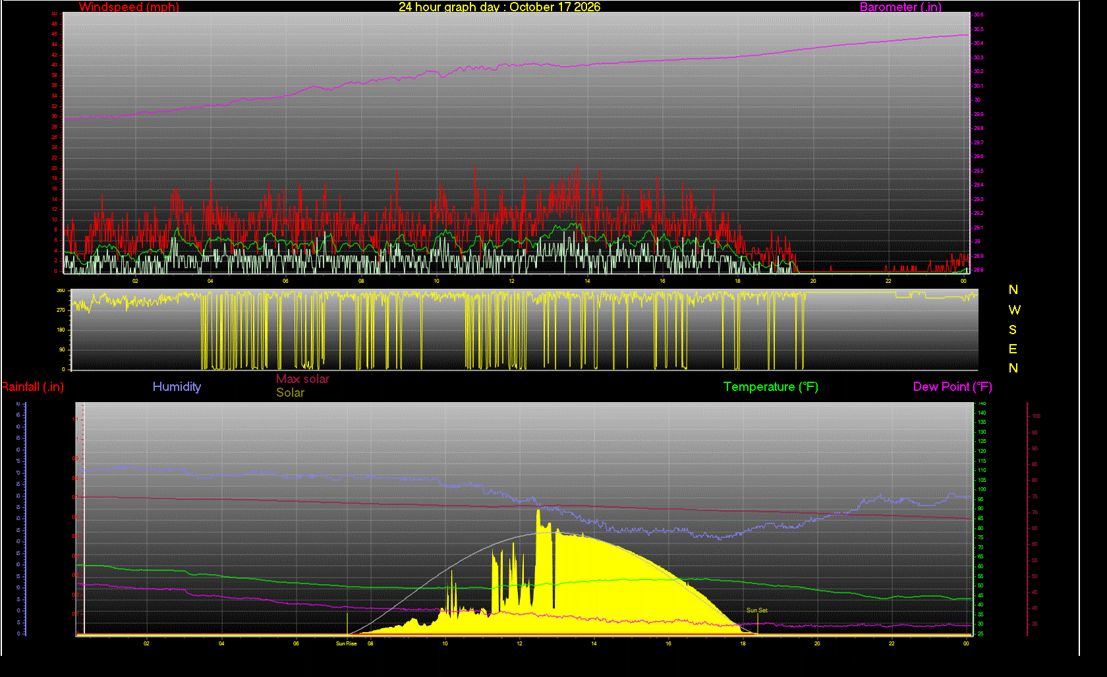Select the yellow Solar legend label
The width and height of the screenshot is (1107, 677).
pyautogui.click(x=290, y=393)
